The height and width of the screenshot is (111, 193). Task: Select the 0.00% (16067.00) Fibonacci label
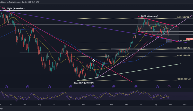[183, 18]
